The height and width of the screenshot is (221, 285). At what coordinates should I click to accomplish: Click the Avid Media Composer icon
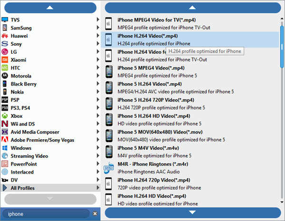(5, 132)
